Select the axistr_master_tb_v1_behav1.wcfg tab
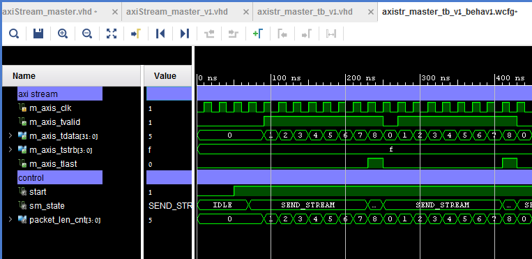The image size is (532, 259). point(450,12)
